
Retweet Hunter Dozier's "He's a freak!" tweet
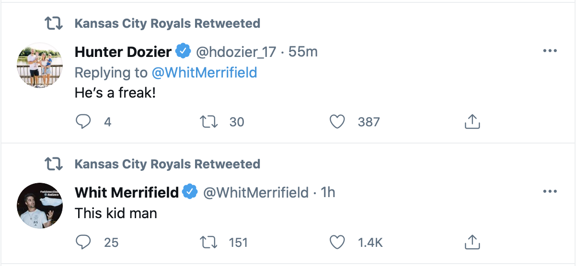[209, 122]
